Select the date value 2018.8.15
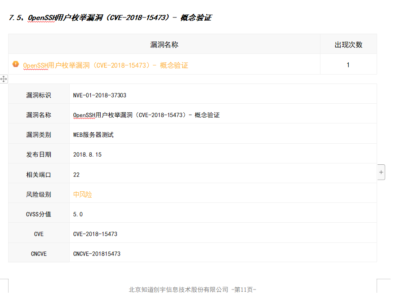Screen dimensions: 400x299 (x=87, y=155)
